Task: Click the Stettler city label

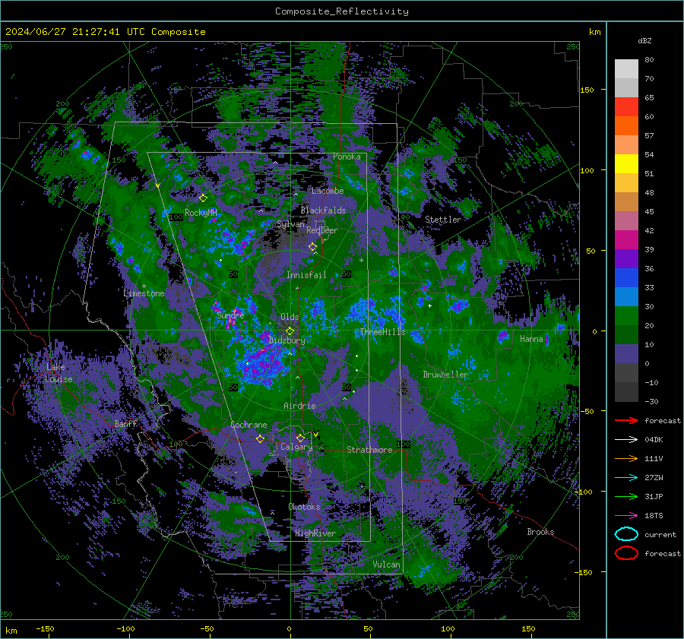Action: pyautogui.click(x=443, y=220)
